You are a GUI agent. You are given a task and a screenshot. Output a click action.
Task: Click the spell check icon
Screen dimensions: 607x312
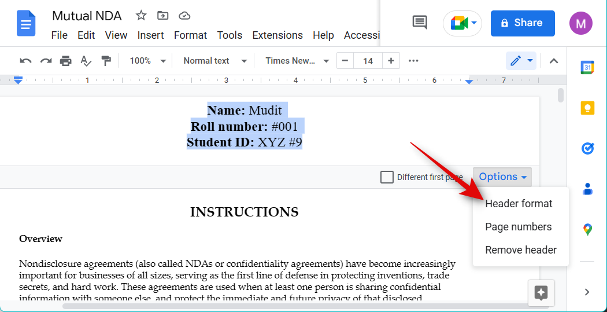point(86,61)
